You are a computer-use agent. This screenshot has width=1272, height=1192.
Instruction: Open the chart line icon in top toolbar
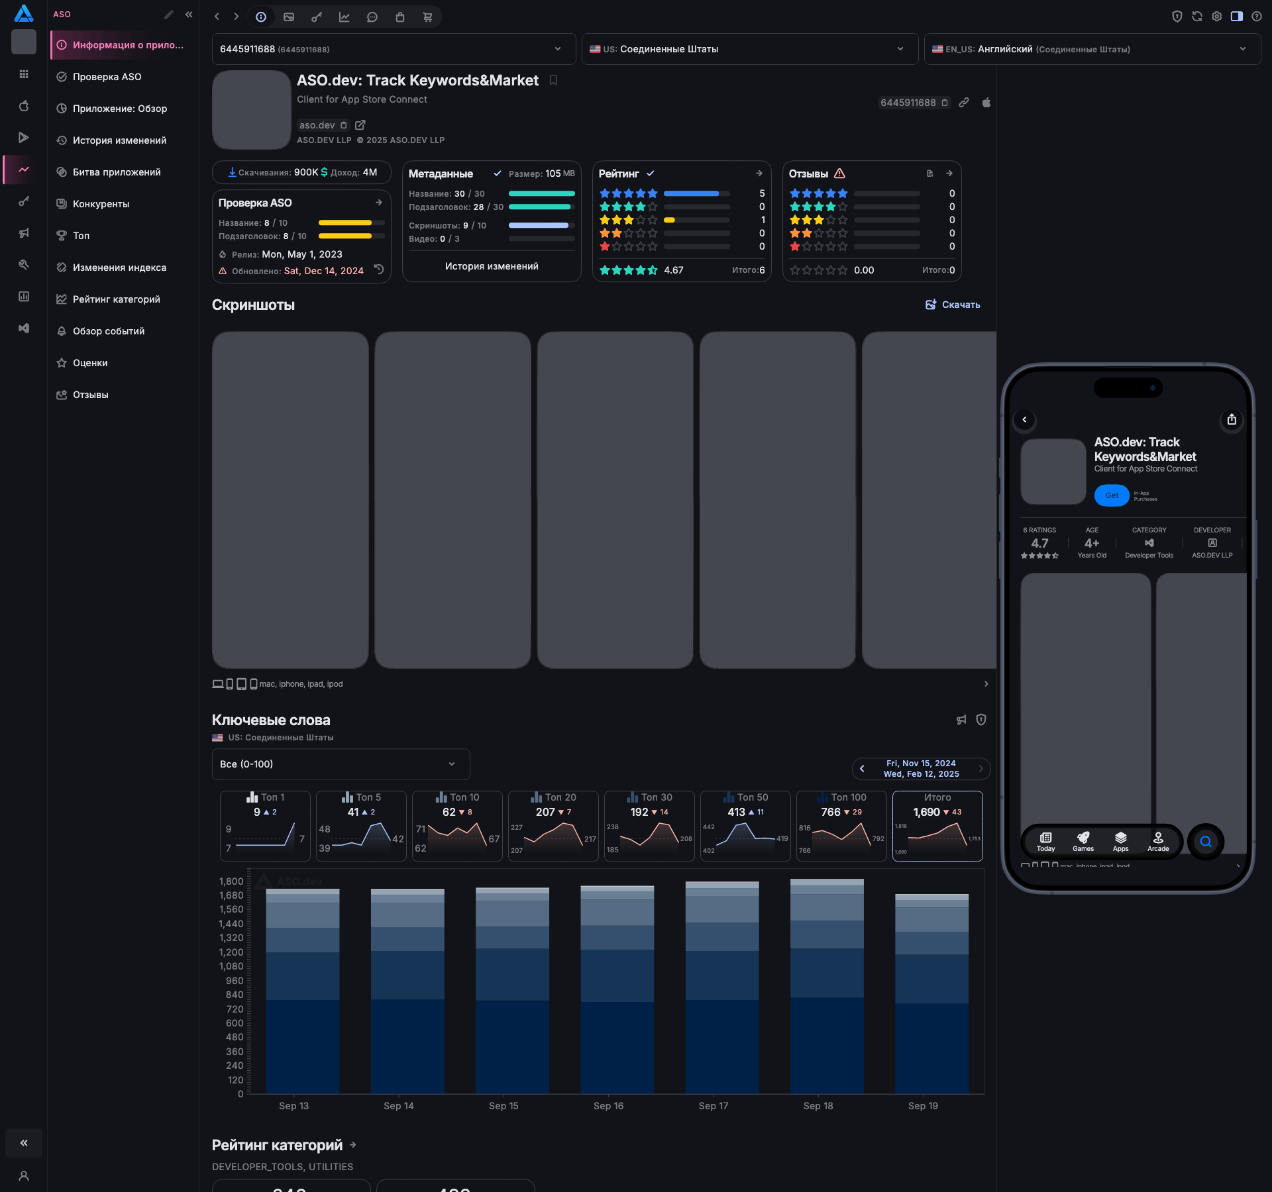[x=344, y=17]
